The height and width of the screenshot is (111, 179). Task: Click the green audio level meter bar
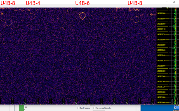(22, 108)
